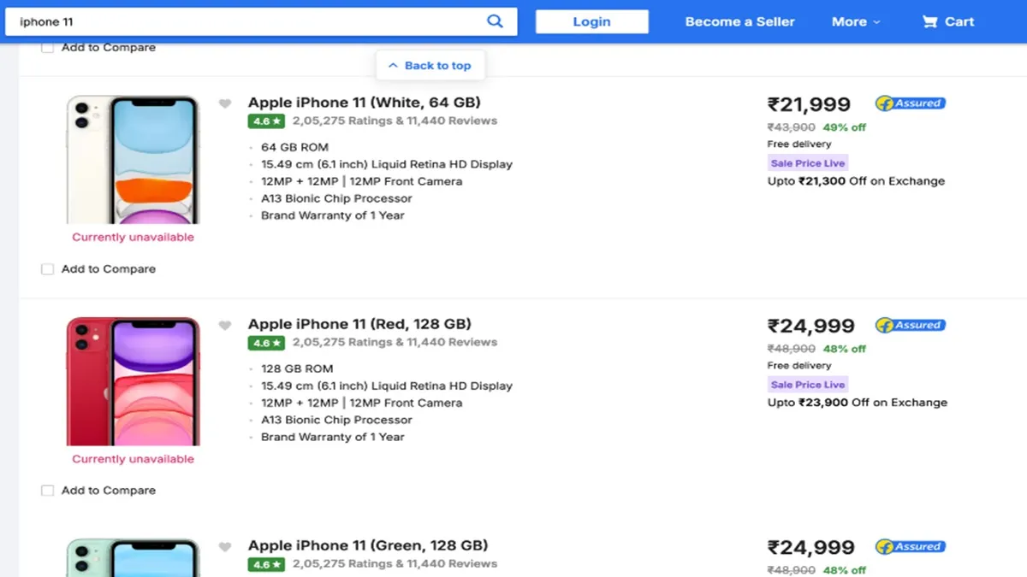Open Apple iPhone 11 (Green, 128 GB) link
Screen dimensions: 1027x577
368,545
